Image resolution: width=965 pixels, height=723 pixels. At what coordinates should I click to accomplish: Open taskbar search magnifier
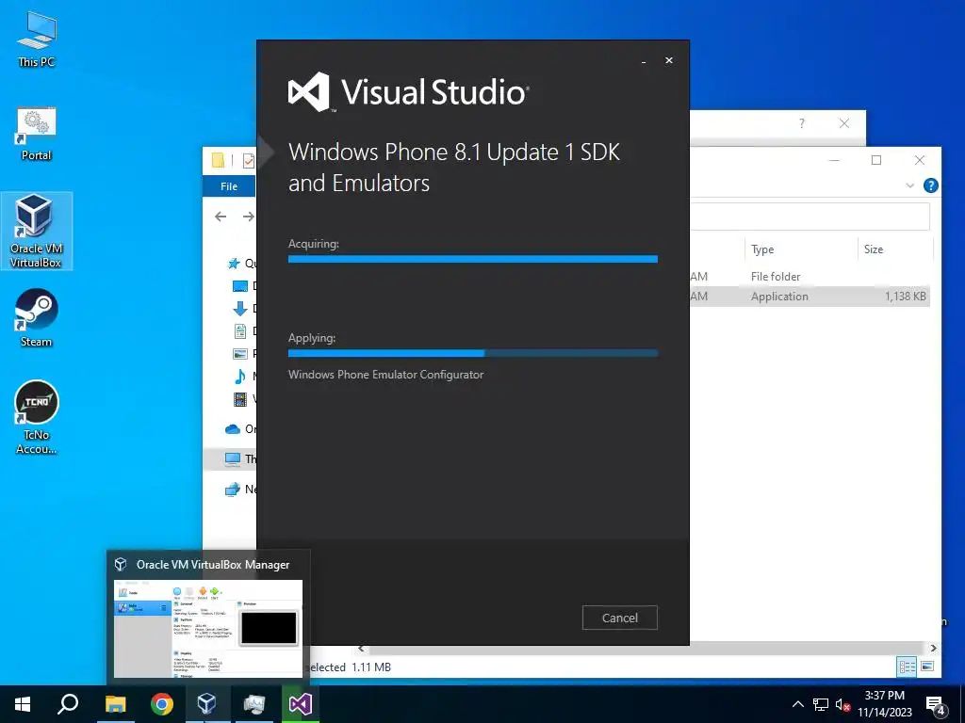click(x=68, y=704)
